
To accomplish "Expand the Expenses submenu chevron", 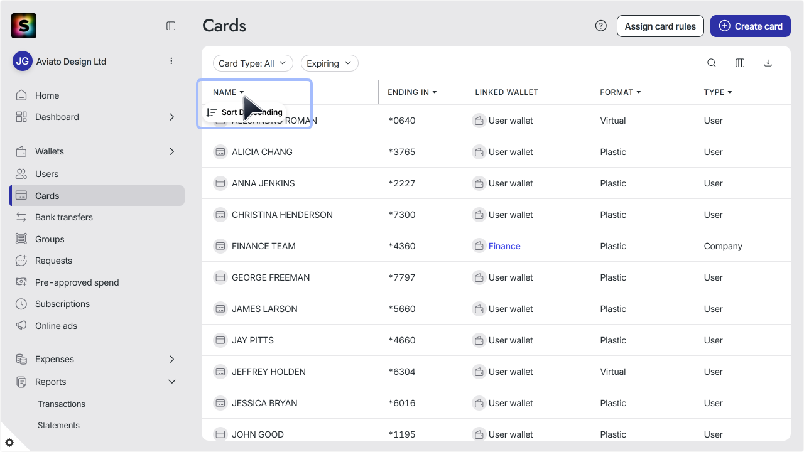I will point(172,359).
